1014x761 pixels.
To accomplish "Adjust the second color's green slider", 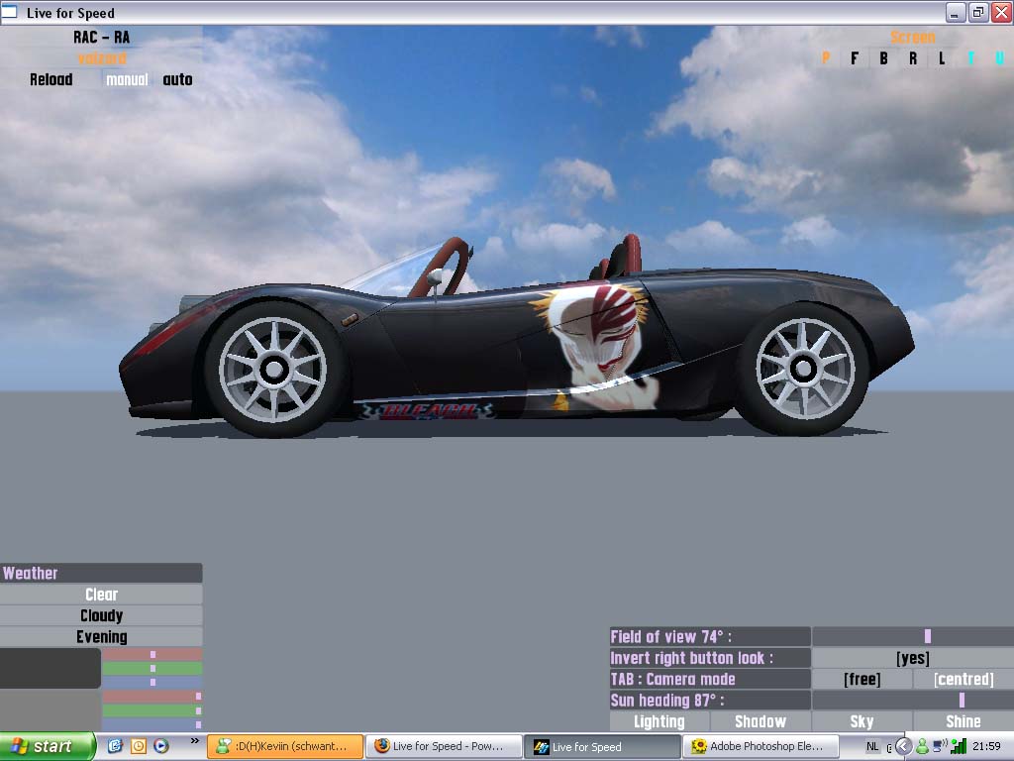I will click(x=152, y=710).
